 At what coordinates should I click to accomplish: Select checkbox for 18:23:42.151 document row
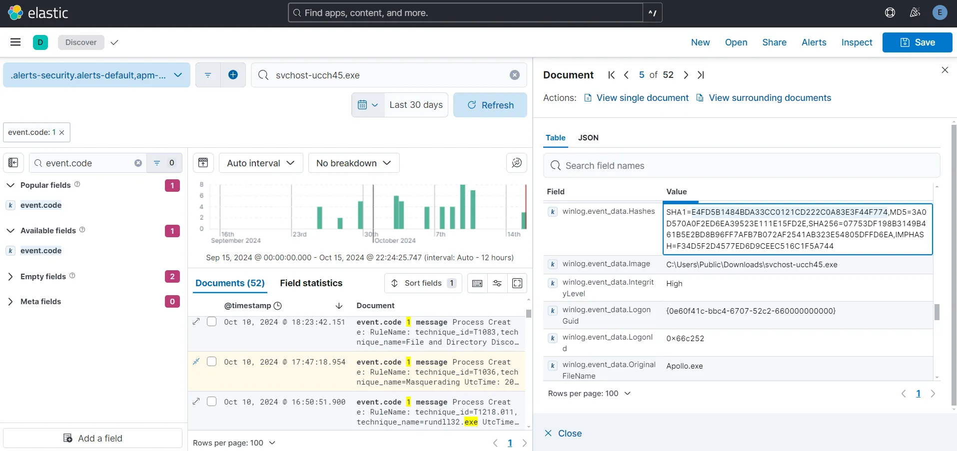[x=212, y=322]
